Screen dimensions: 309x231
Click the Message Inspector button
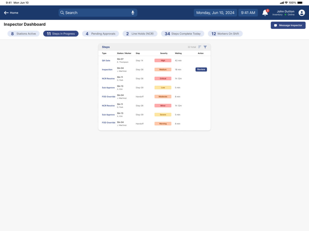(288, 25)
